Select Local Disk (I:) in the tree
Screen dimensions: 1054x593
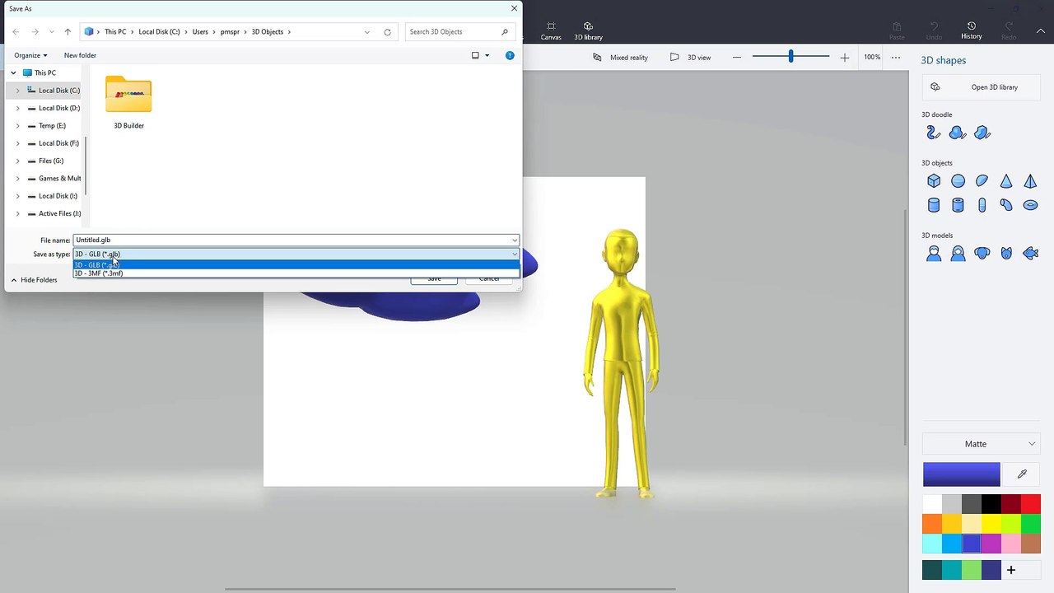point(58,196)
